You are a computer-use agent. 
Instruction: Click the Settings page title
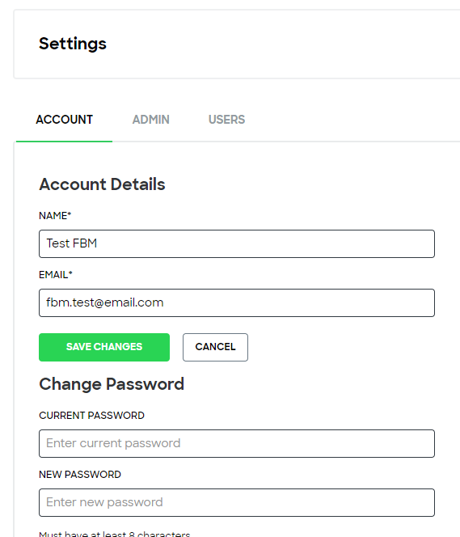point(73,44)
